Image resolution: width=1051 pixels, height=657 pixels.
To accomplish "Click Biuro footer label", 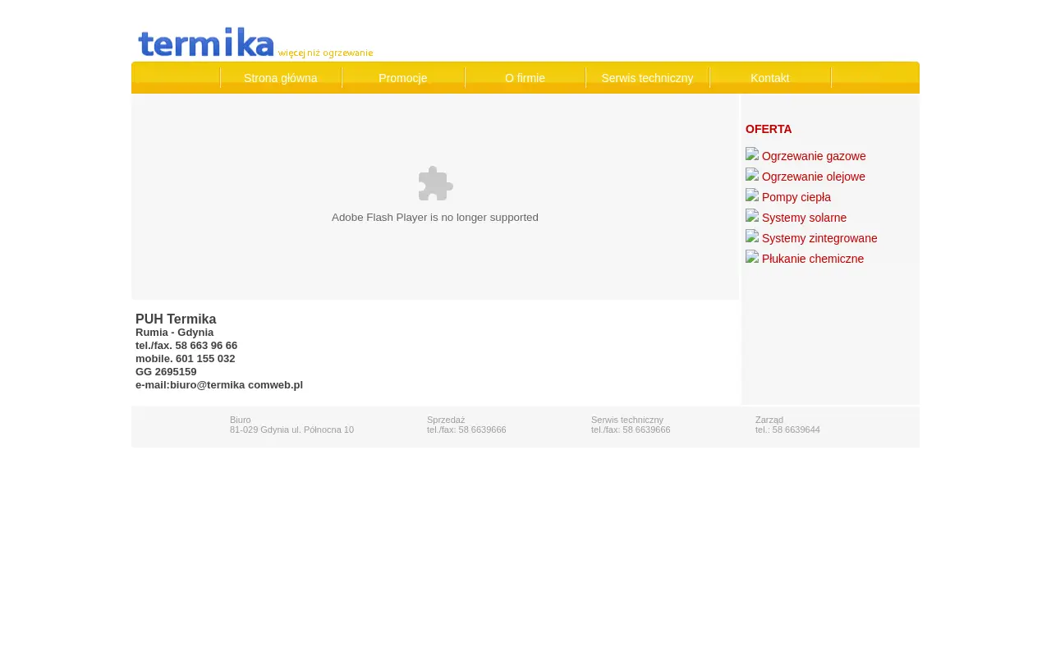I will click(x=241, y=420).
